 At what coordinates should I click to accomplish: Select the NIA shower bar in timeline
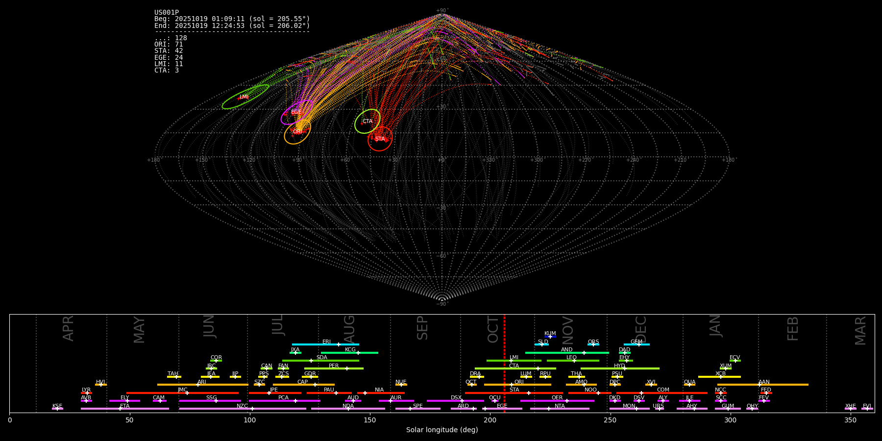point(381,393)
